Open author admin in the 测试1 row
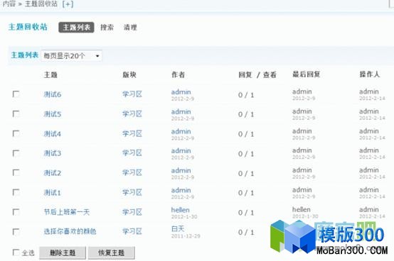The height and width of the screenshot is (261, 394). (181, 190)
